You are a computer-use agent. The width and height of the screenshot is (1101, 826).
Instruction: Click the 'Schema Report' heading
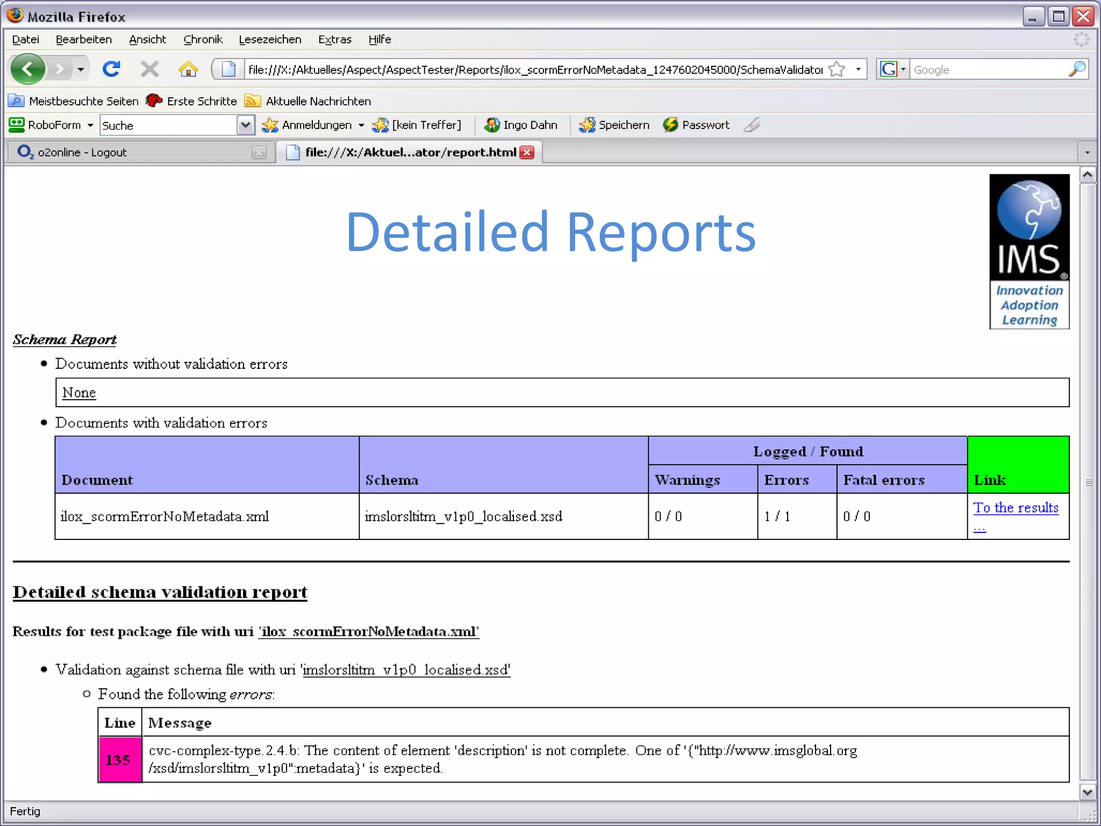(65, 339)
